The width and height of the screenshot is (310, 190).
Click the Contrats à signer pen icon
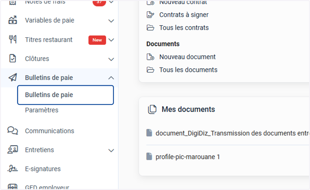coord(150,15)
